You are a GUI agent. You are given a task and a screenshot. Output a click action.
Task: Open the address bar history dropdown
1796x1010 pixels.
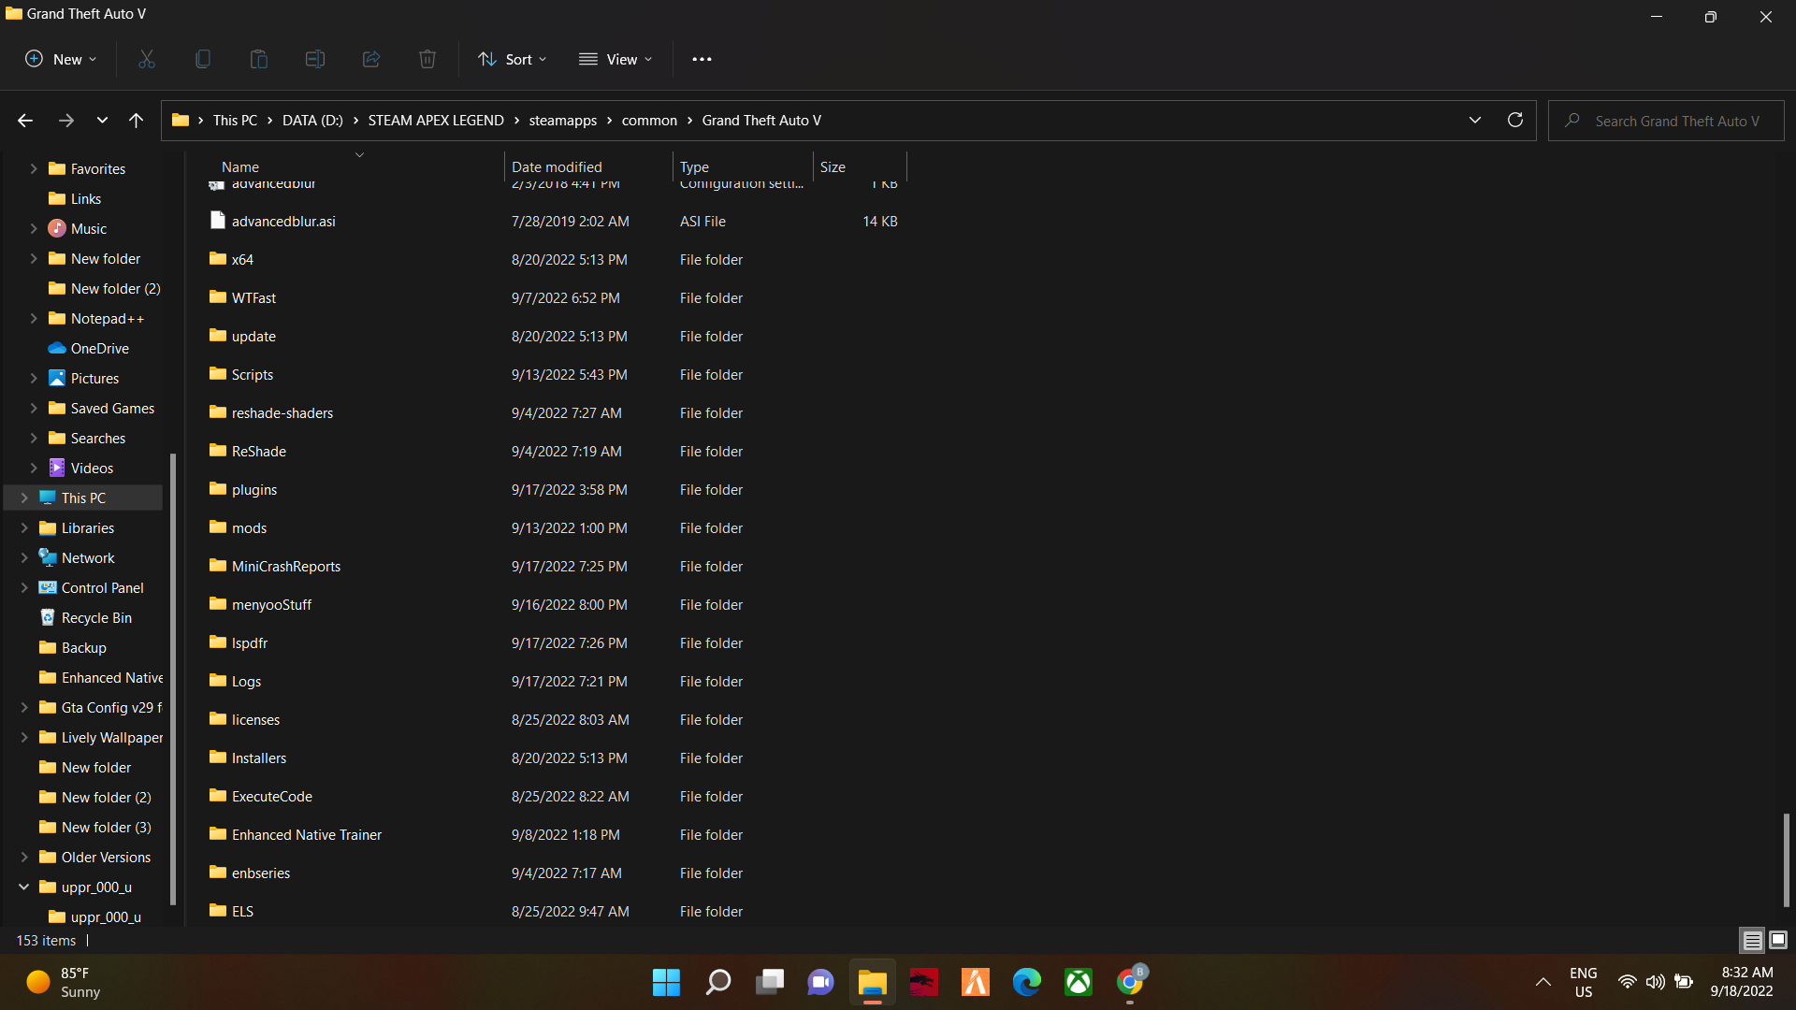(x=1475, y=120)
